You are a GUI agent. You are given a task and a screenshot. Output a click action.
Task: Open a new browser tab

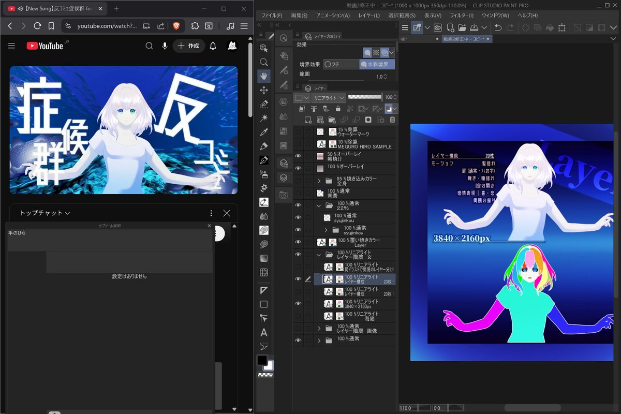pyautogui.click(x=116, y=9)
